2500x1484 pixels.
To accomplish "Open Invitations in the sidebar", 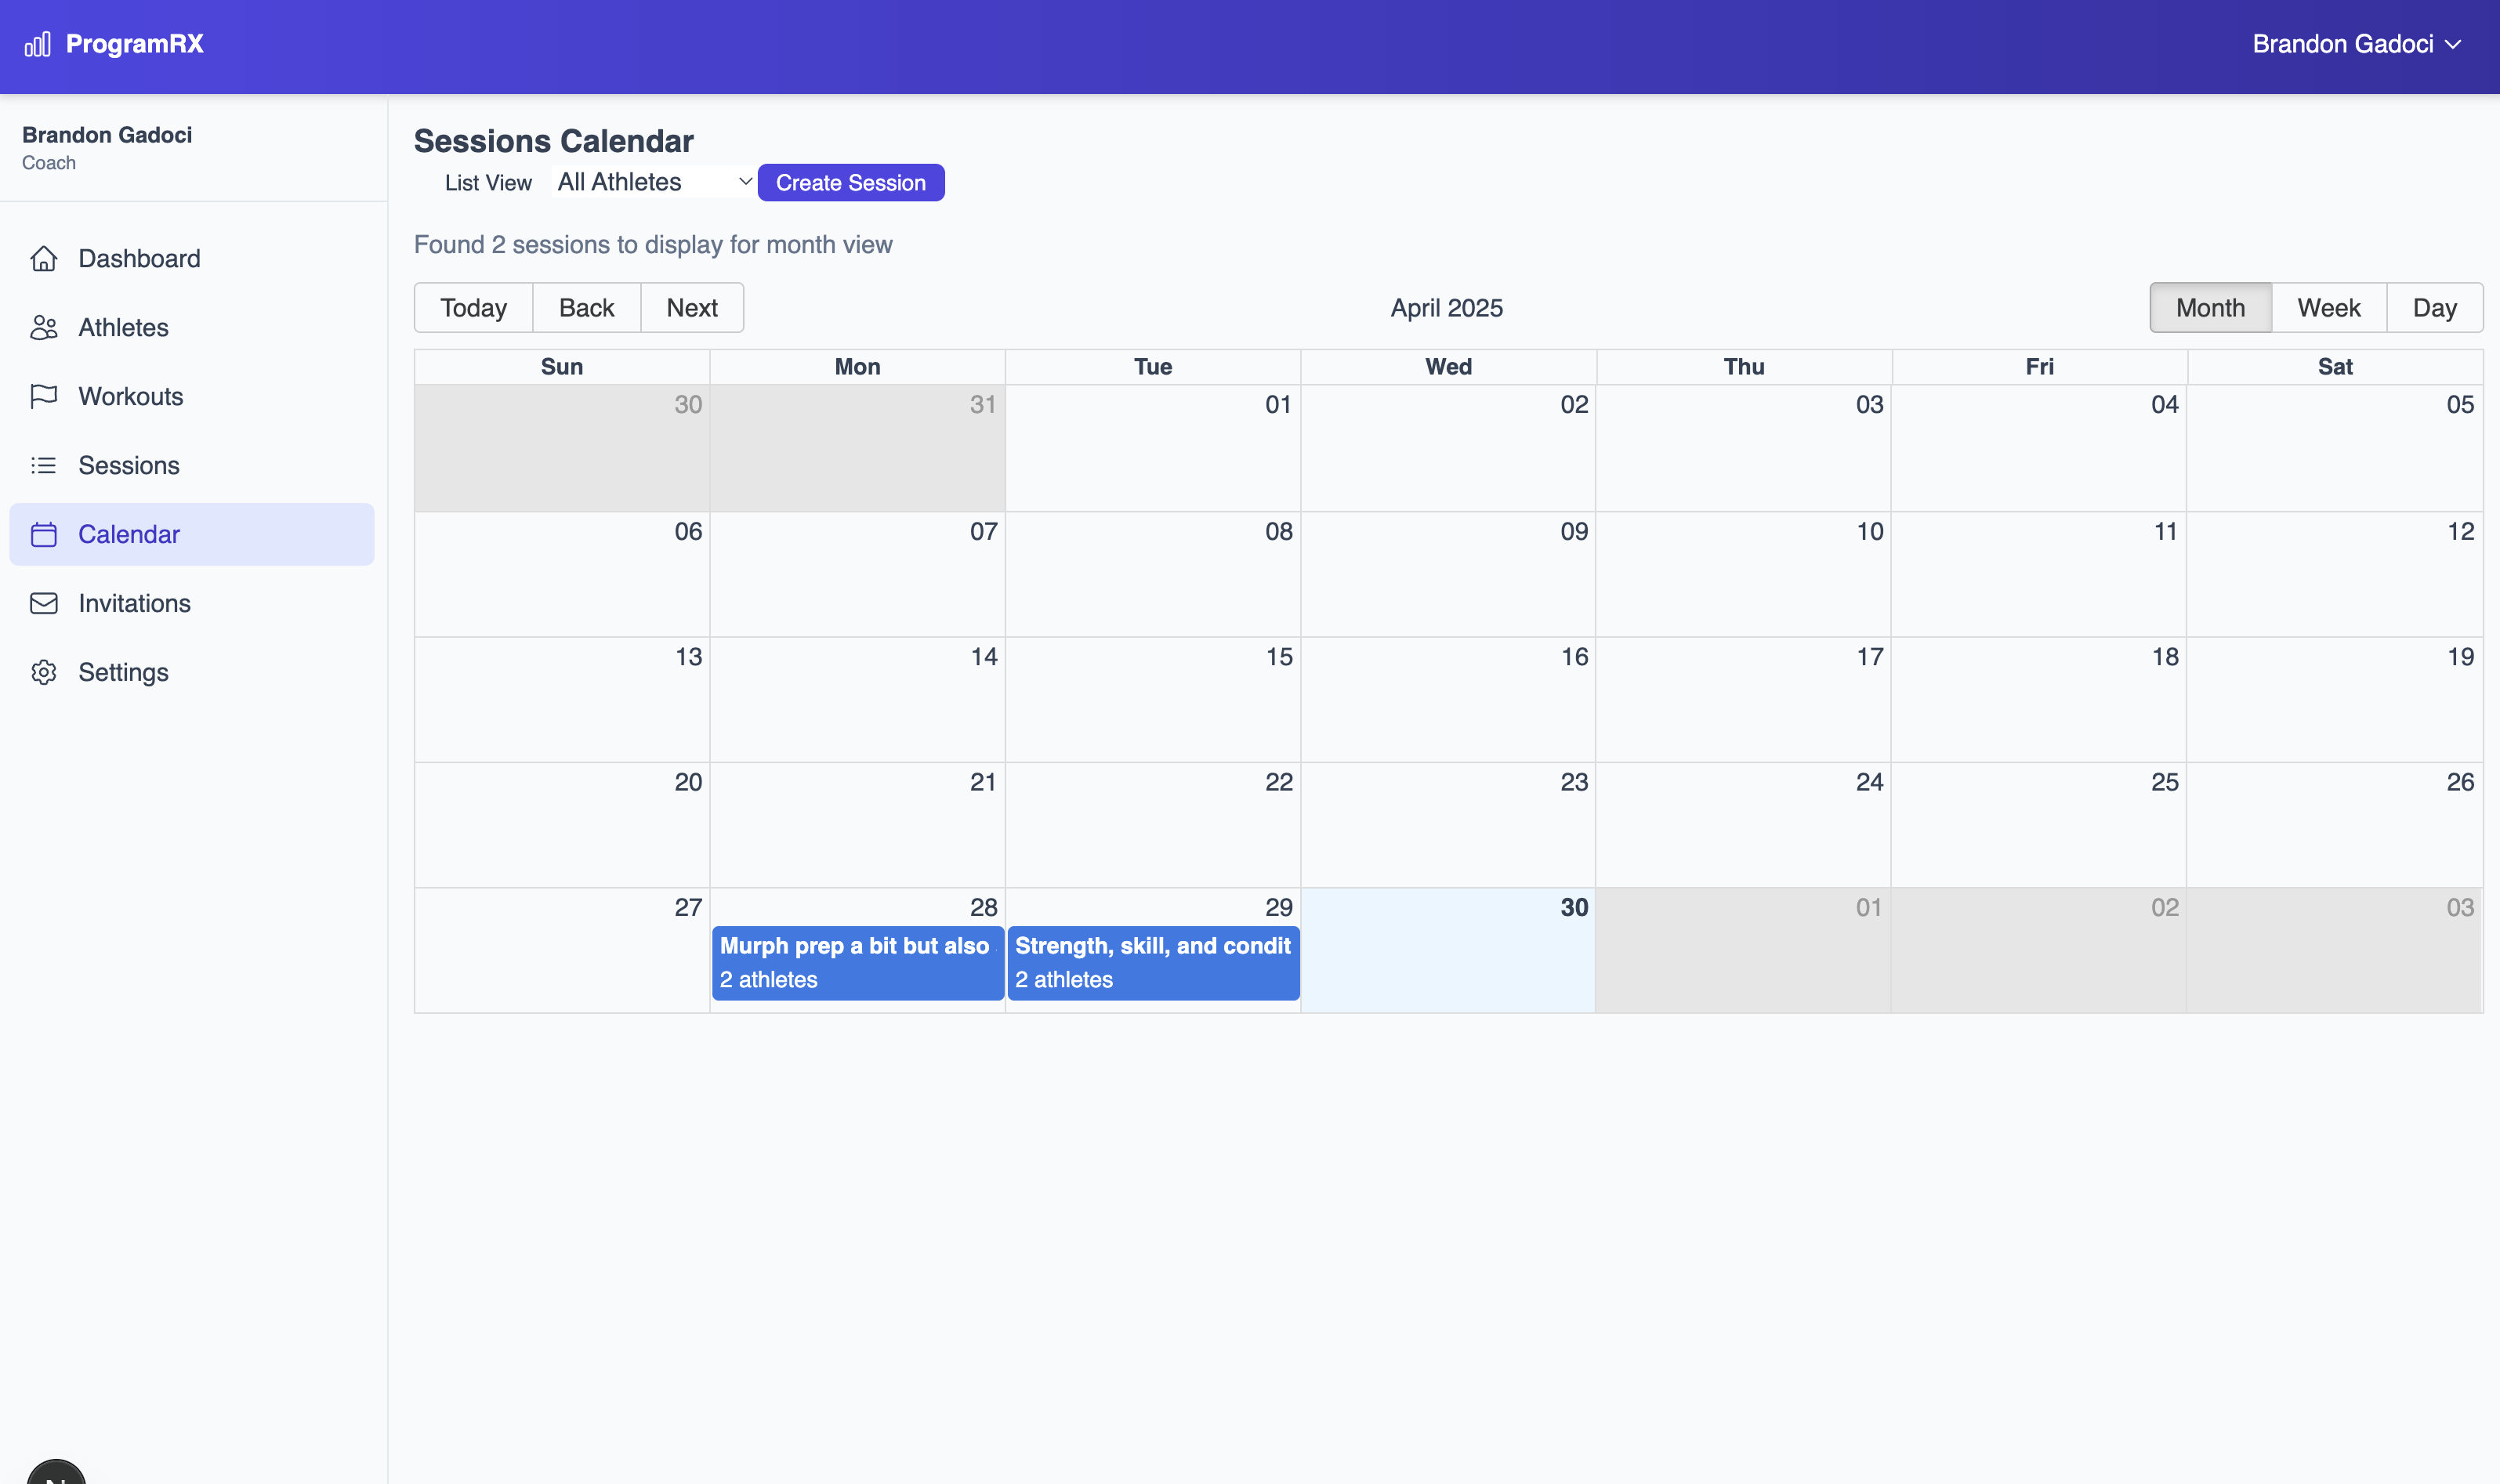I will (192, 604).
